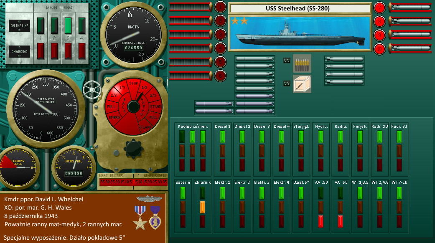Click torpedo tube number 5
This screenshot has height=243, width=435.
click(x=220, y=62)
